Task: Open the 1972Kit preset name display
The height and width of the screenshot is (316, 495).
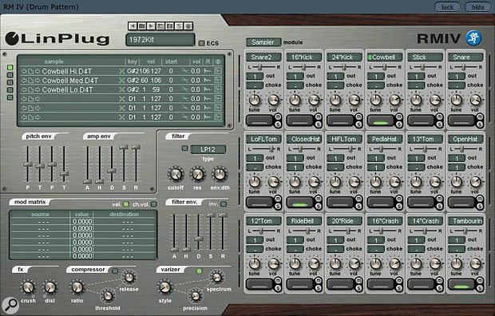Action: click(x=160, y=40)
